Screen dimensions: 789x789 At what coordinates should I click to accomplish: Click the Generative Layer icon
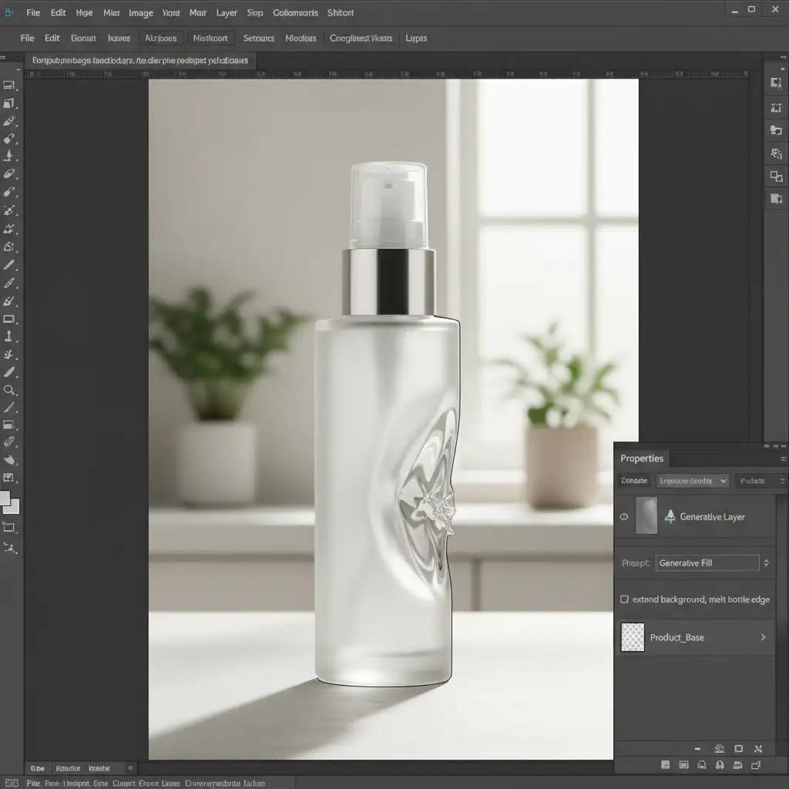(669, 516)
